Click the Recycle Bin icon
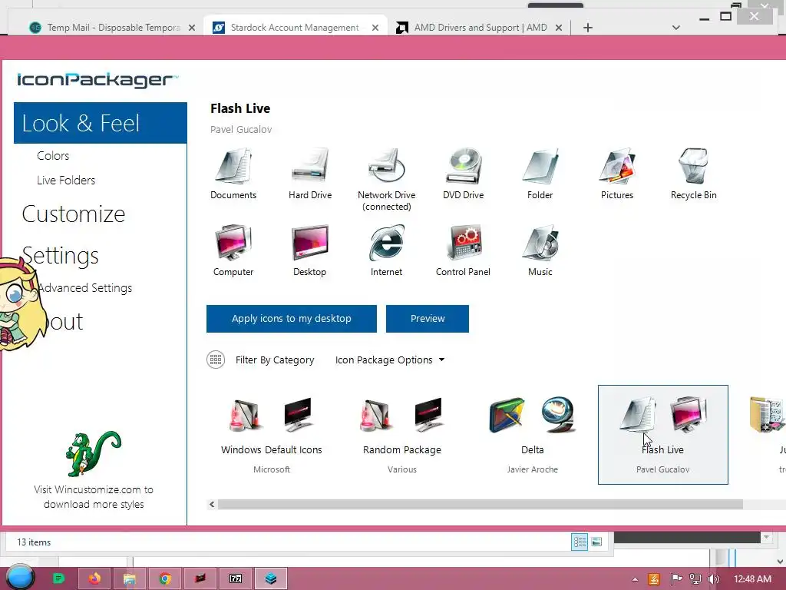 [694, 167]
